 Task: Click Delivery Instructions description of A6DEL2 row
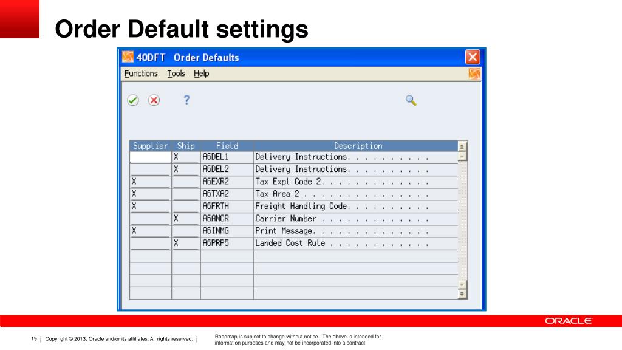(x=342, y=170)
